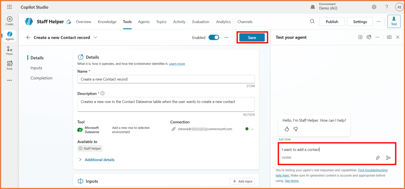Image resolution: width=405 pixels, height=189 pixels.
Task: Click the Save button
Action: [x=252, y=37]
